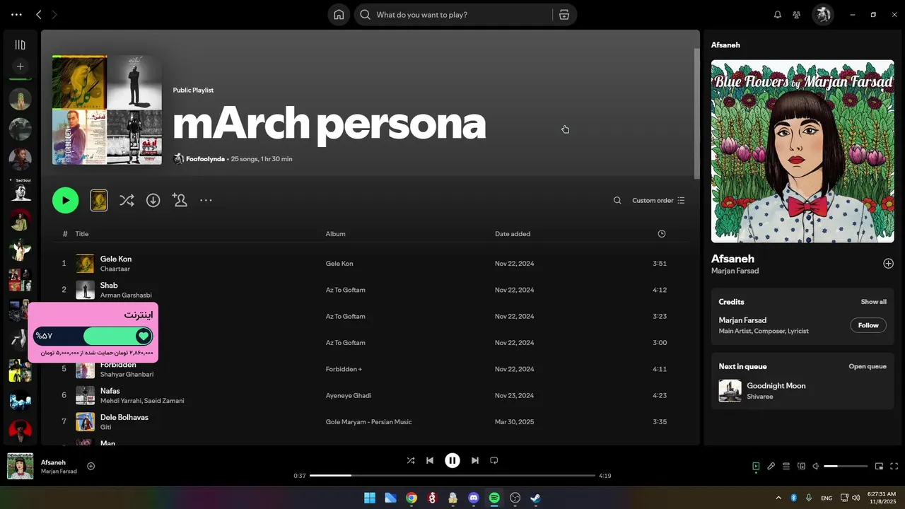Open the user profile avatar menu
905x509 pixels.
pos(822,15)
